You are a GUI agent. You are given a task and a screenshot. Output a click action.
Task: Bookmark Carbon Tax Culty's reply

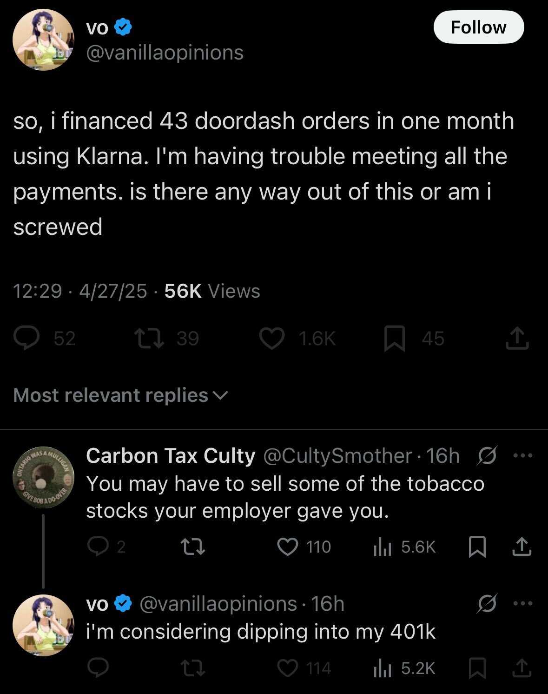(x=477, y=547)
